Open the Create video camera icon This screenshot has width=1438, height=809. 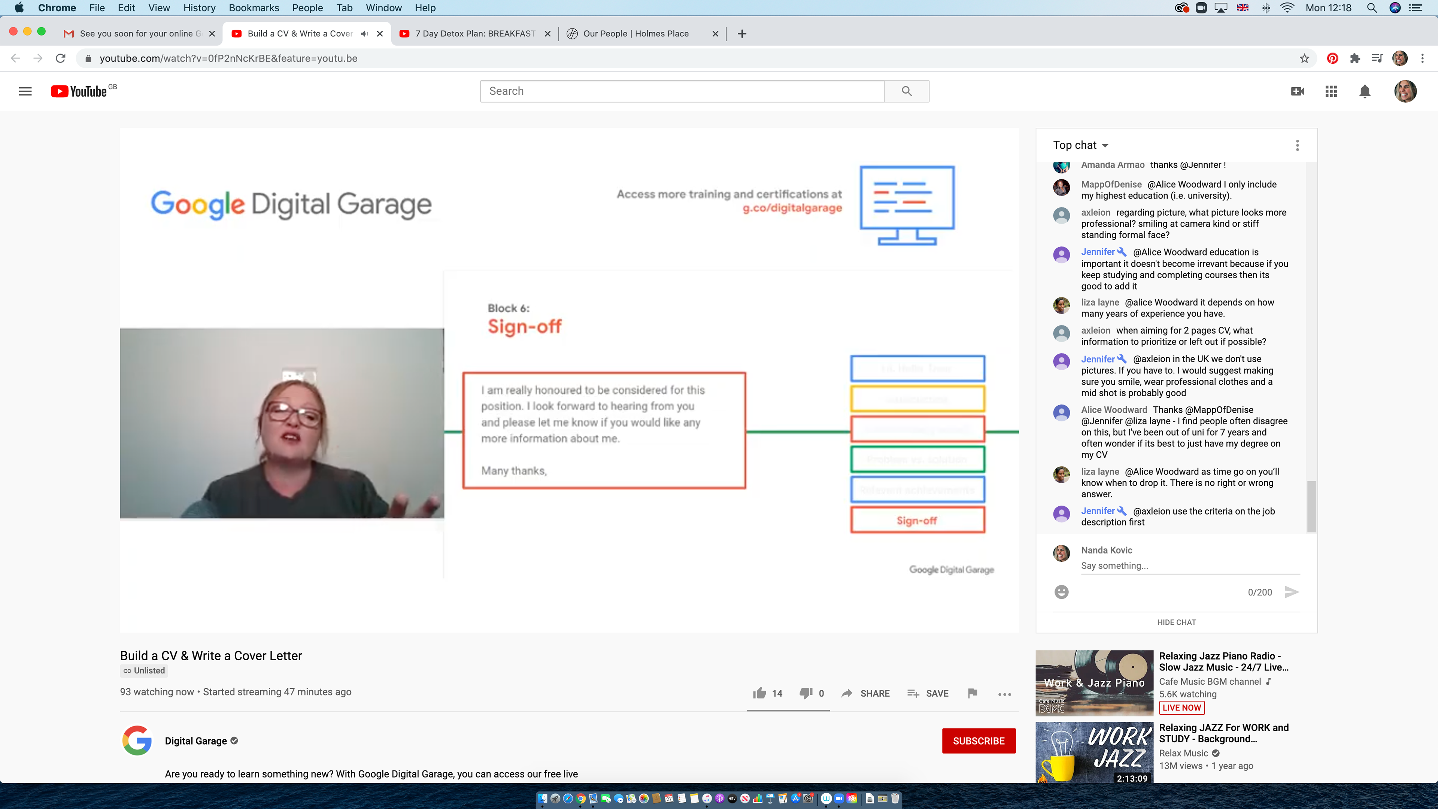pyautogui.click(x=1297, y=91)
